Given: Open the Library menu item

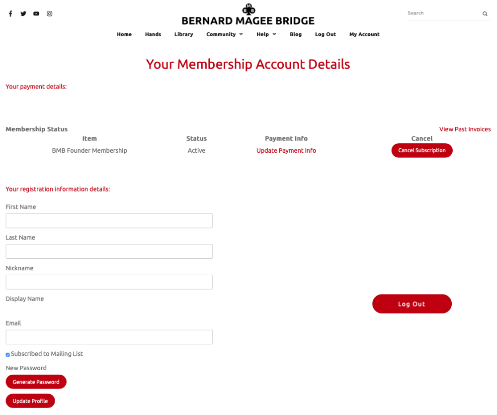Looking at the screenshot, I should 183,34.
